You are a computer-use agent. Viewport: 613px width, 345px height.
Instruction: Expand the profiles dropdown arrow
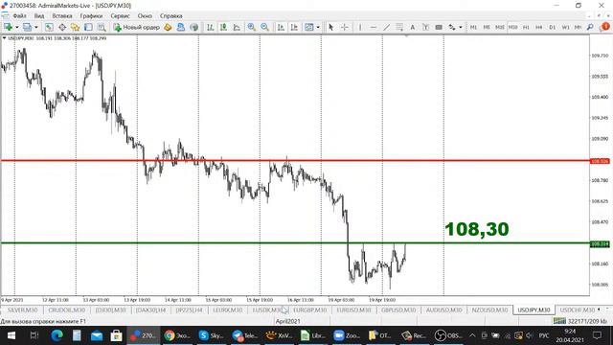pos(36,28)
